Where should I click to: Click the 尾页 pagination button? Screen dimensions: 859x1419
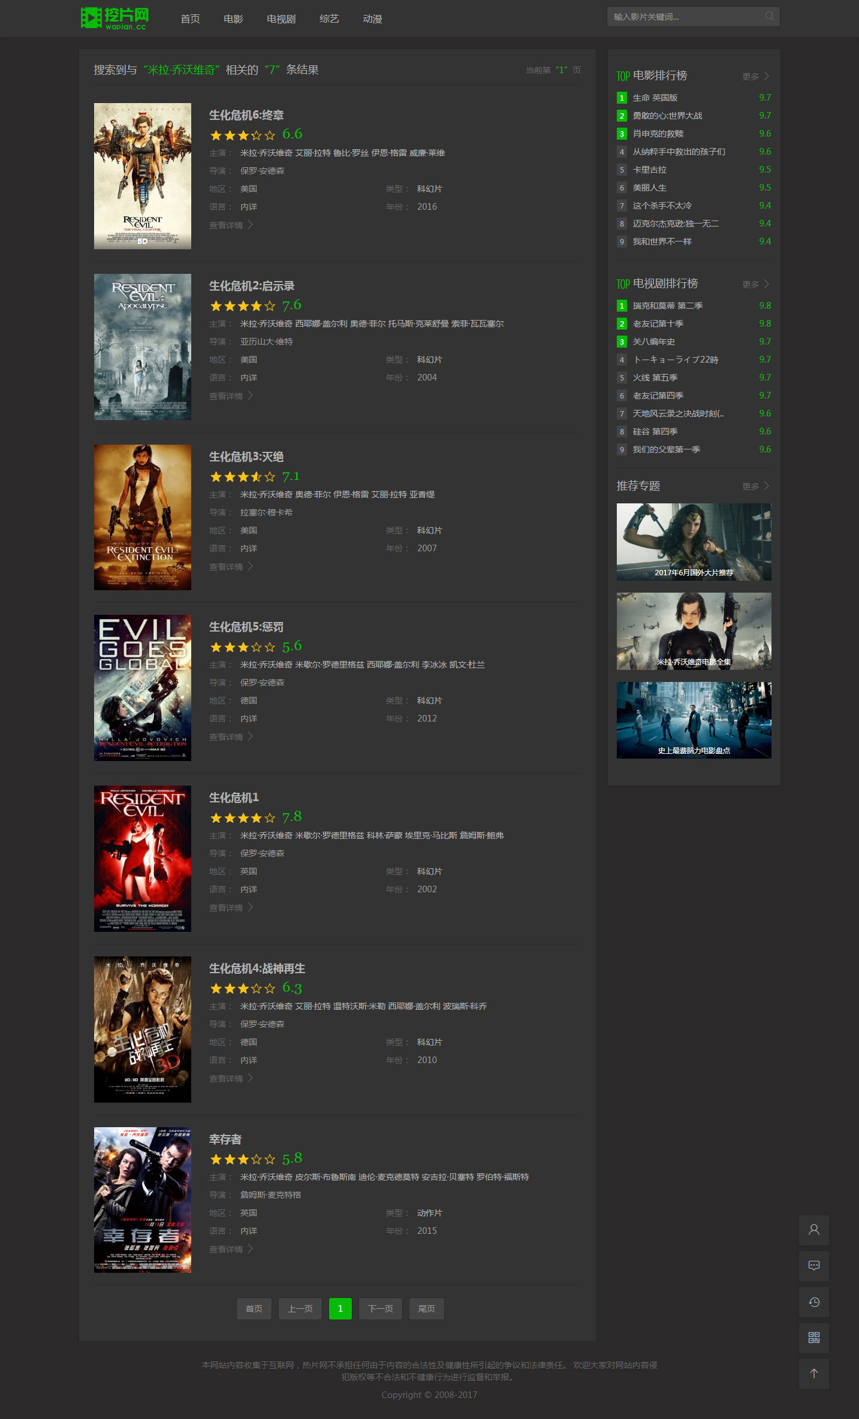tap(427, 1309)
